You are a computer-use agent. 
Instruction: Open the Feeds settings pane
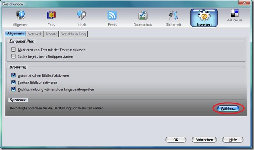tap(112, 18)
